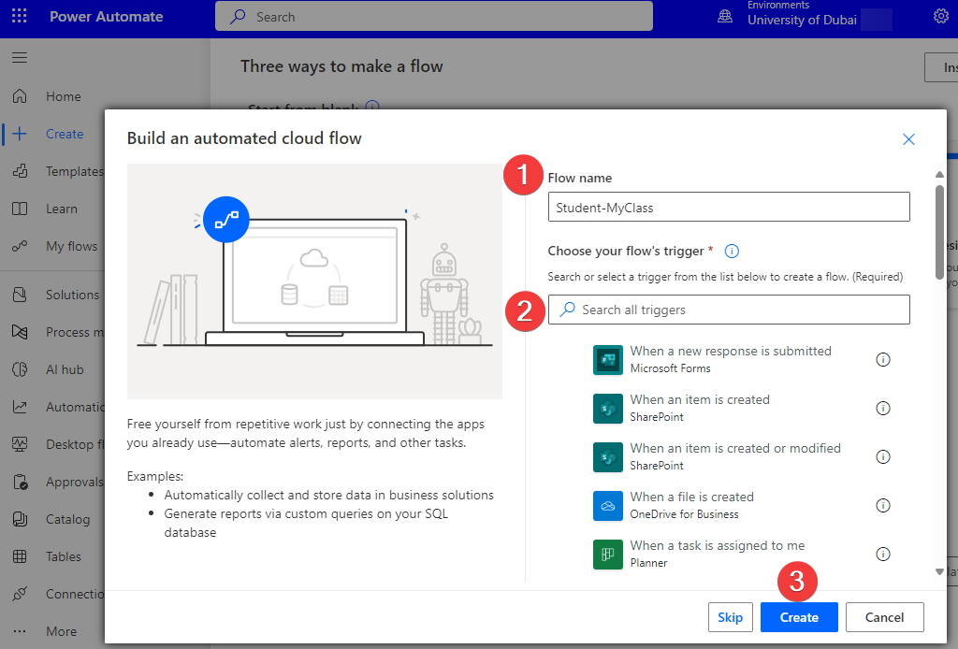
Task: Open the Environments picker icon
Action: [x=725, y=17]
